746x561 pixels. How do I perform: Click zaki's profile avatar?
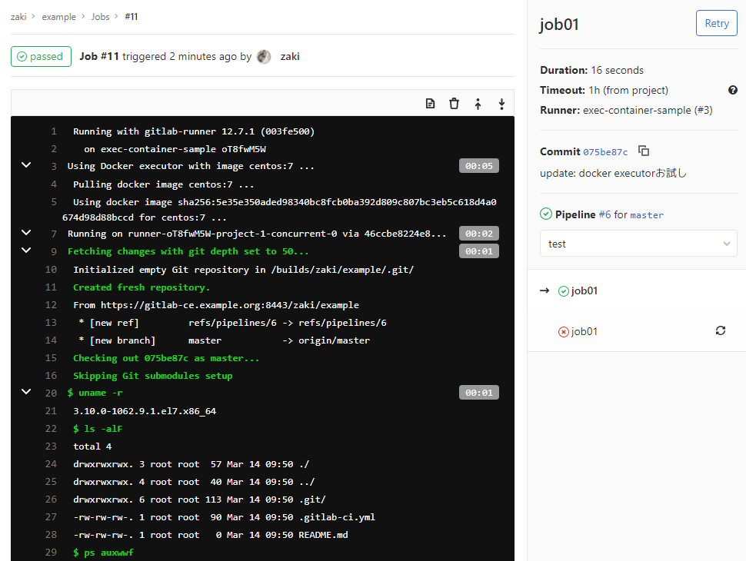click(x=263, y=56)
